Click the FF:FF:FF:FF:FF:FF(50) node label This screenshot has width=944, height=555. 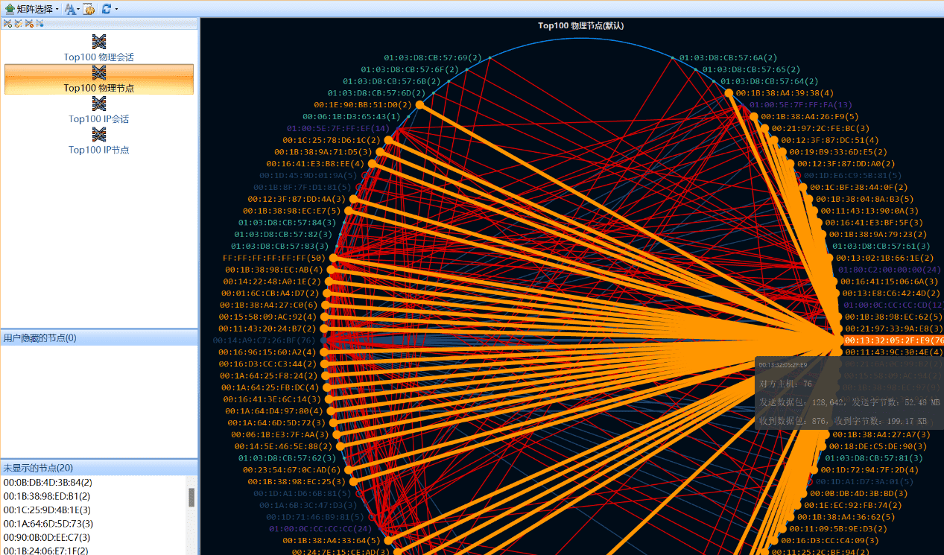(x=274, y=258)
